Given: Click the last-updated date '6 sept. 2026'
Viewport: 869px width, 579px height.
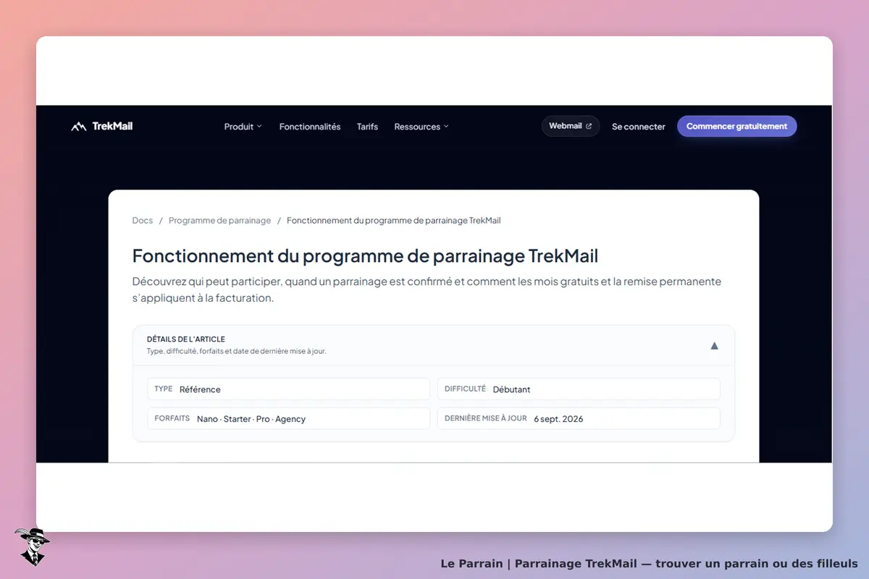Looking at the screenshot, I should pos(558,419).
